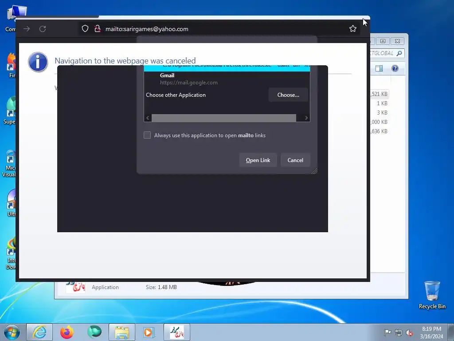Launch Internet Explorer from taskbar

[x=39, y=332]
